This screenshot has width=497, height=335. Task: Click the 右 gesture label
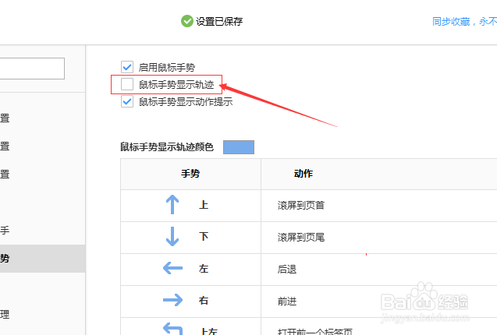point(204,300)
